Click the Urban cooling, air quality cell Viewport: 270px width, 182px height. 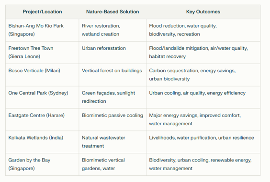coord(203,97)
